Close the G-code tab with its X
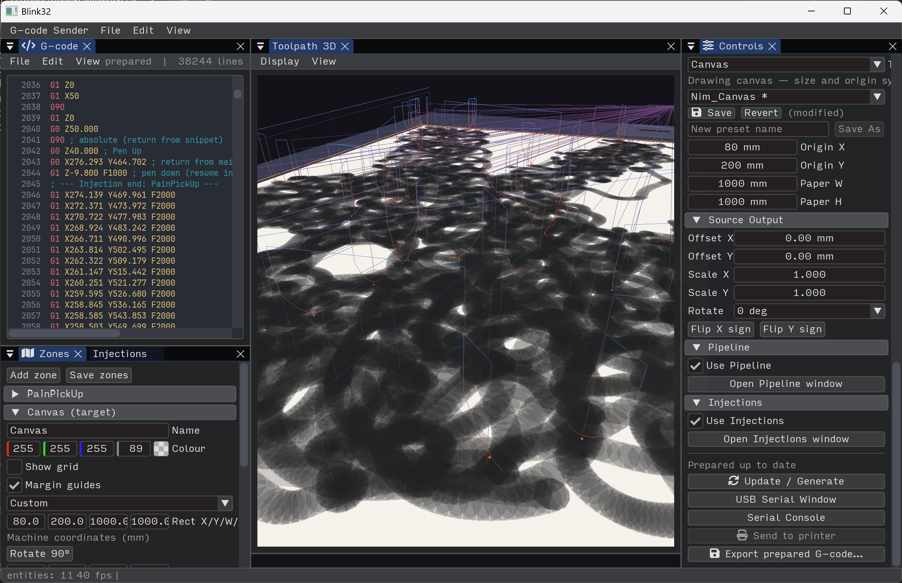This screenshot has height=583, width=902. (x=87, y=46)
